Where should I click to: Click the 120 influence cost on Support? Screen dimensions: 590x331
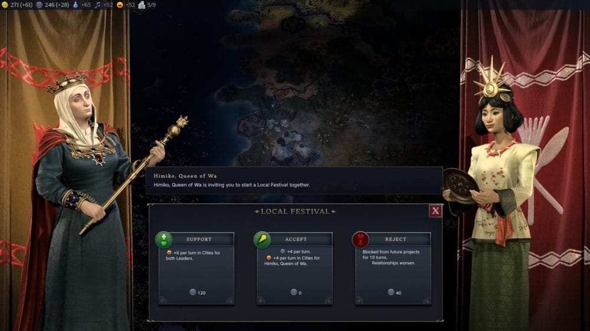198,292
